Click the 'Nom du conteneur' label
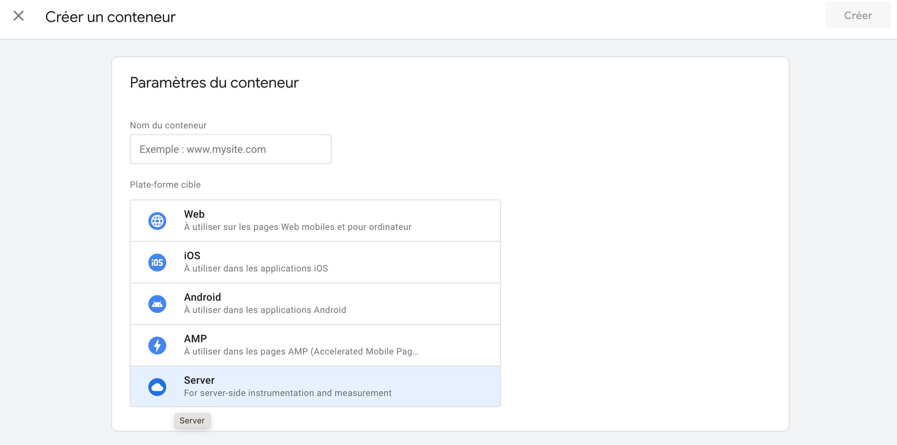 [x=168, y=125]
